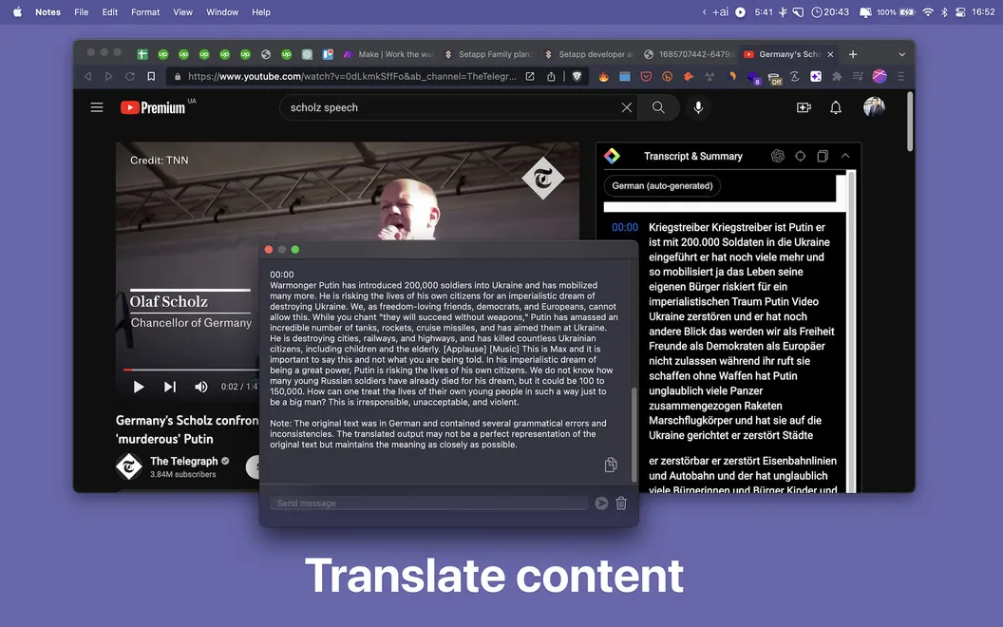Start voice search with the microphone
Image resolution: width=1003 pixels, height=627 pixels.
click(698, 107)
